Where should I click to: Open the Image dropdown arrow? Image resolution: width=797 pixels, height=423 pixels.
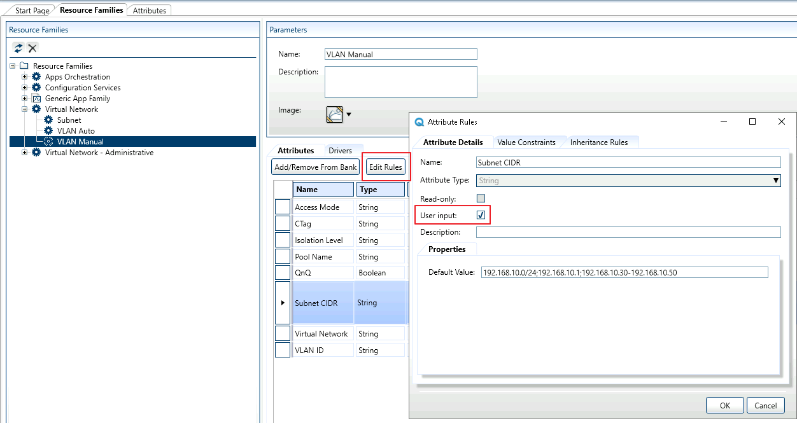point(349,115)
